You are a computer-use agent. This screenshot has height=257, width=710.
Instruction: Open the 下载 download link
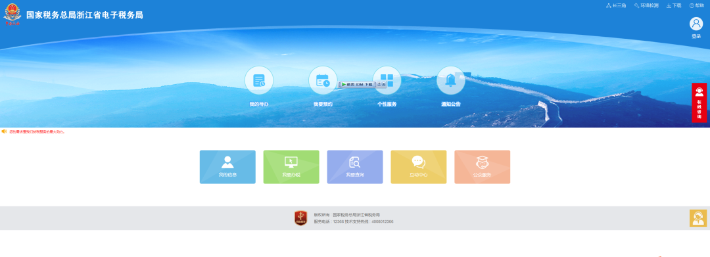[x=674, y=5]
